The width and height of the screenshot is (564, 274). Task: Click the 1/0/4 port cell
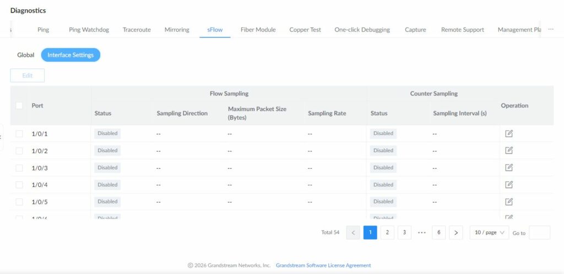(x=40, y=185)
